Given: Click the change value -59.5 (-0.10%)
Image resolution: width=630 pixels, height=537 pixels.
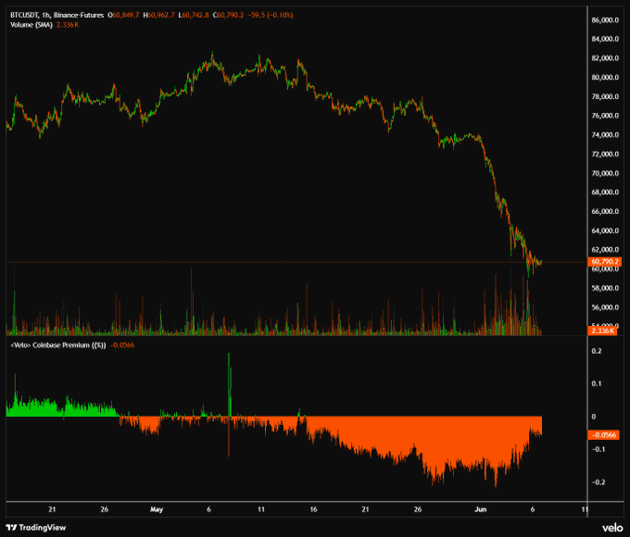Looking at the screenshot, I should point(271,15).
